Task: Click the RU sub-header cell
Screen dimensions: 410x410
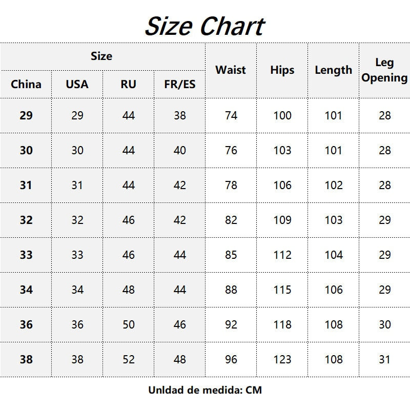Action: coord(129,84)
